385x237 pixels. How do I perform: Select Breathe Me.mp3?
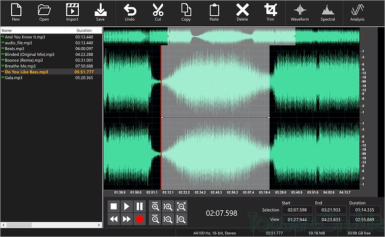(x=51, y=66)
